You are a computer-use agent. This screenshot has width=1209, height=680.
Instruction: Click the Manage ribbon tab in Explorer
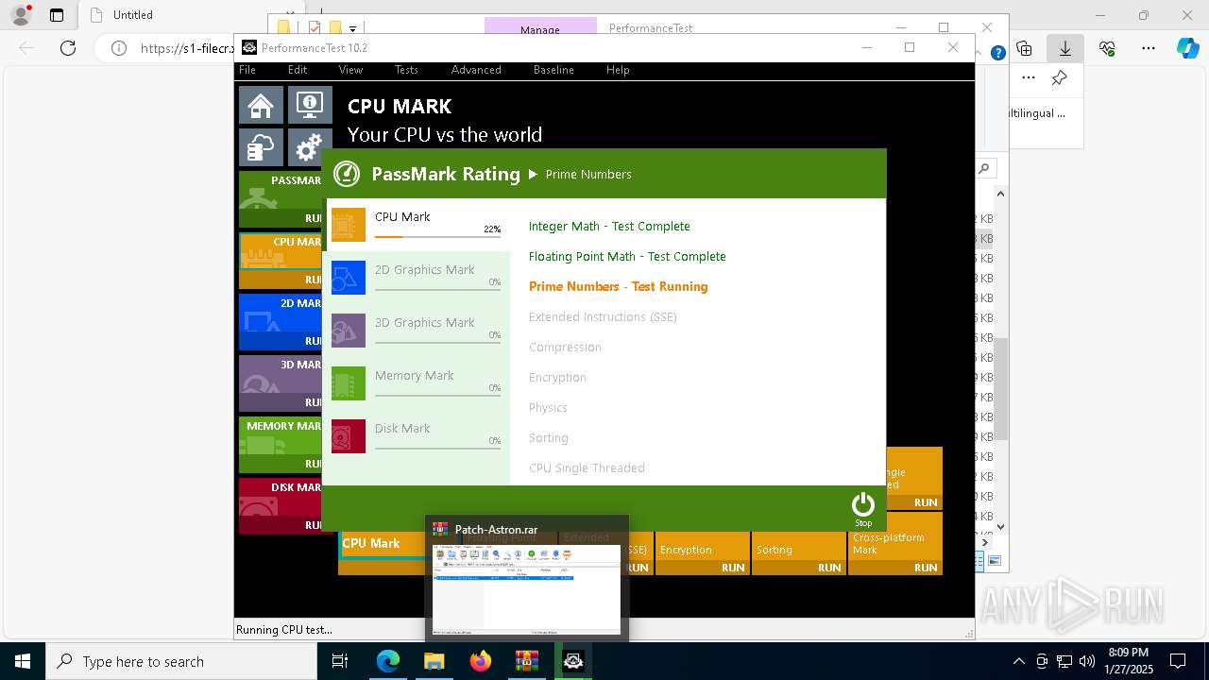point(540,28)
